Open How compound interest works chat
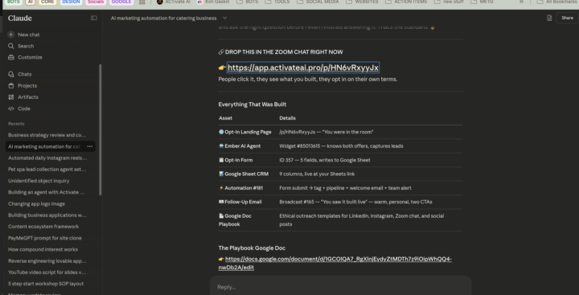 (43, 250)
